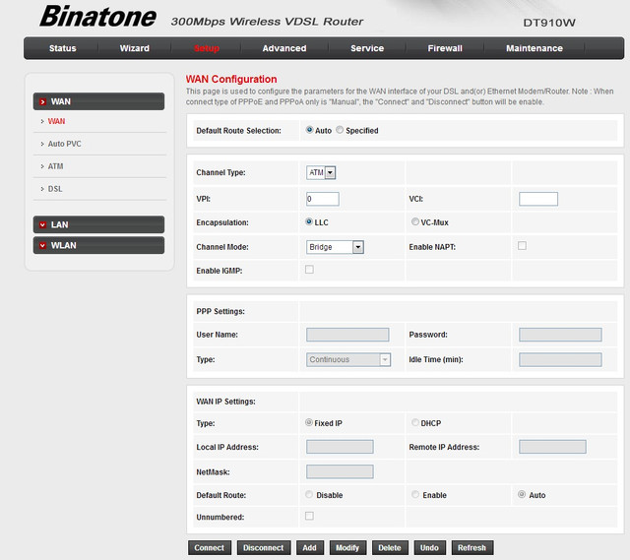Click the Connect button

[210, 548]
